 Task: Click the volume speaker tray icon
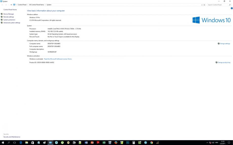pyautogui.click(x=213, y=143)
